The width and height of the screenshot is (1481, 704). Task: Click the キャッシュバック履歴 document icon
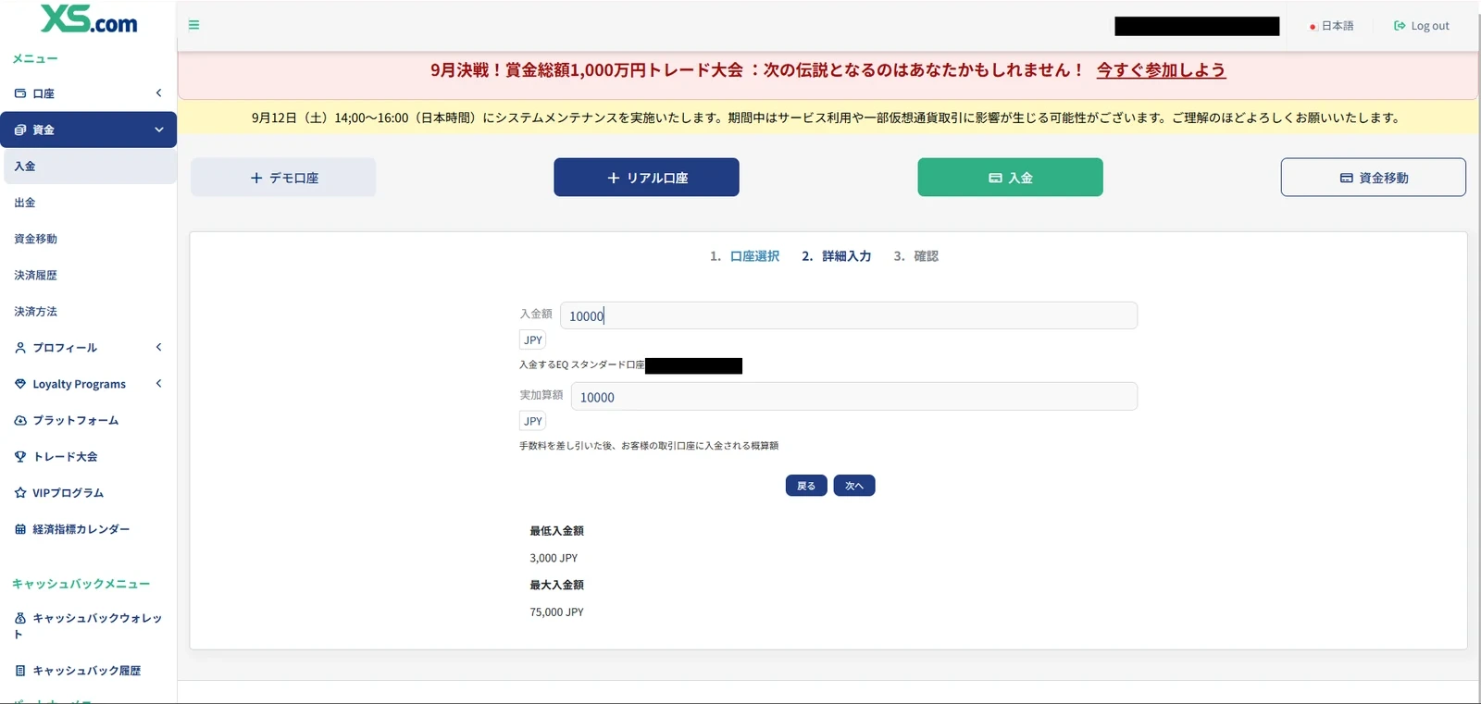(20, 671)
